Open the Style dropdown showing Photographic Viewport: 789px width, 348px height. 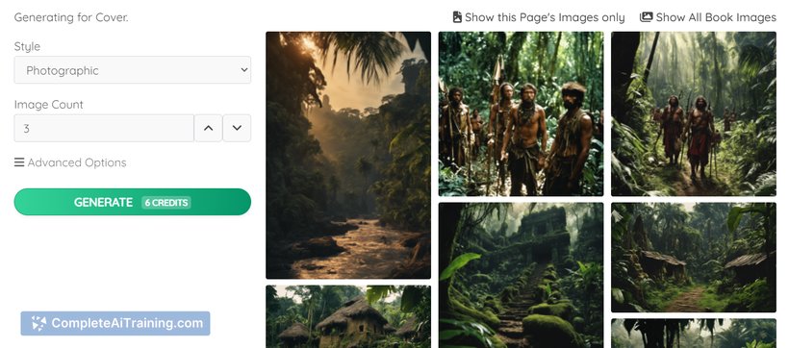click(133, 70)
